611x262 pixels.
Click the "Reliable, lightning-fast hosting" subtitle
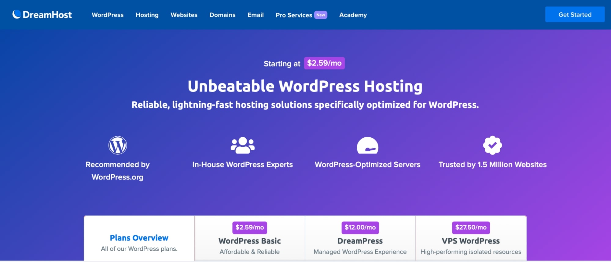point(305,105)
